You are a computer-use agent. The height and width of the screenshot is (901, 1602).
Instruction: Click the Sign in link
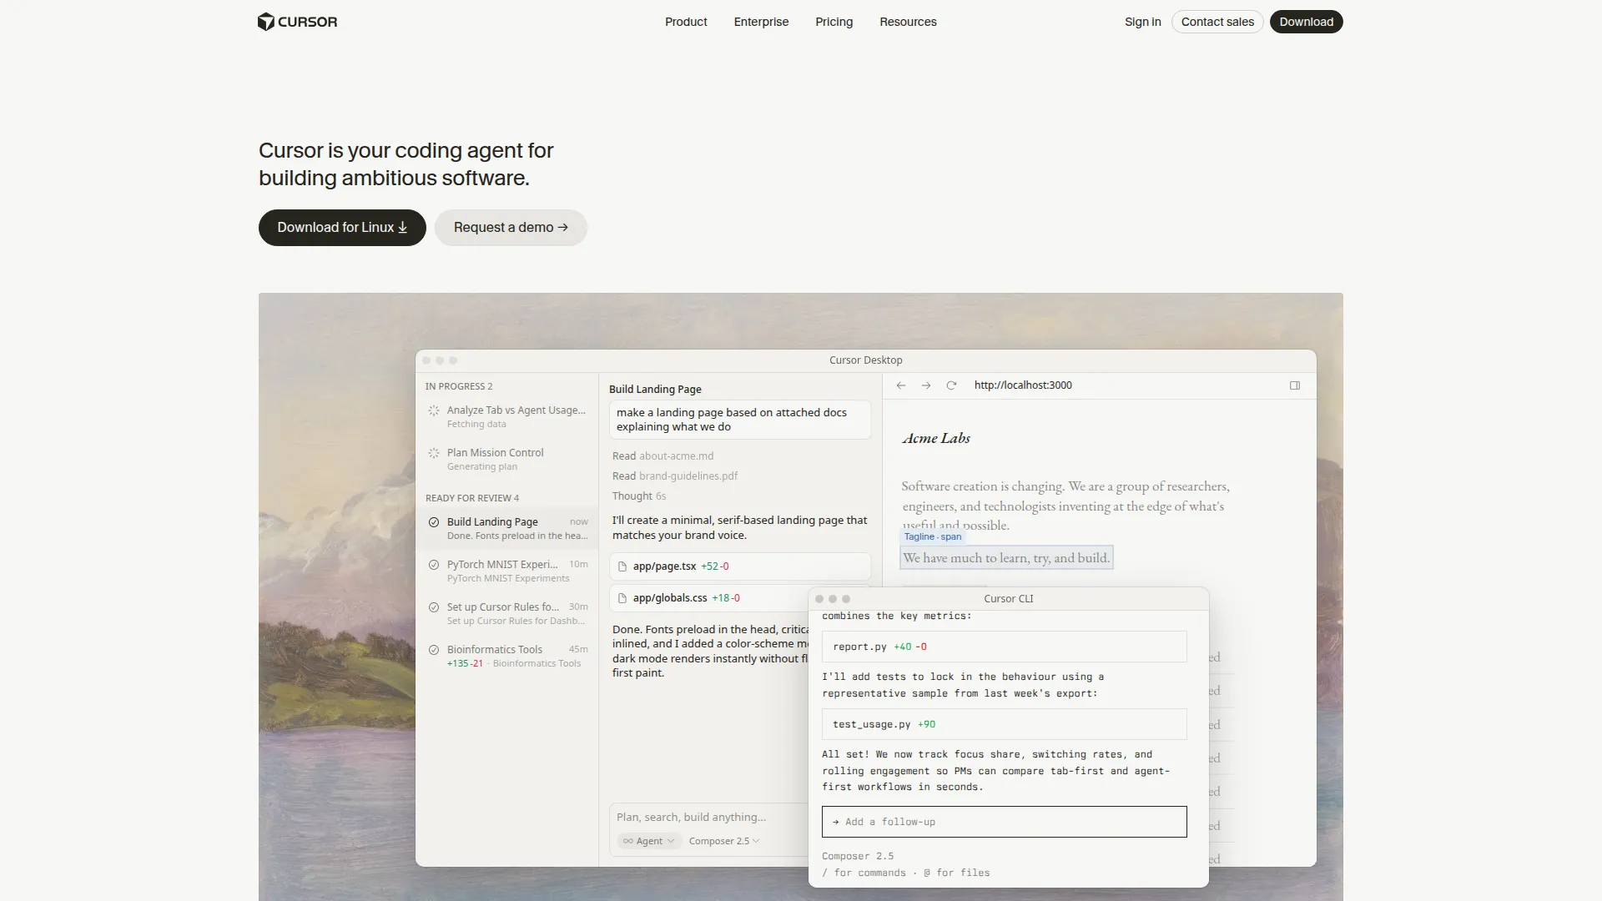(x=1142, y=22)
